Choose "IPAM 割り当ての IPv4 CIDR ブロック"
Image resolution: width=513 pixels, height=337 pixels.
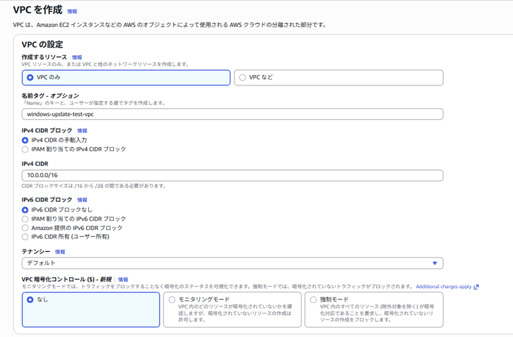[25, 149]
